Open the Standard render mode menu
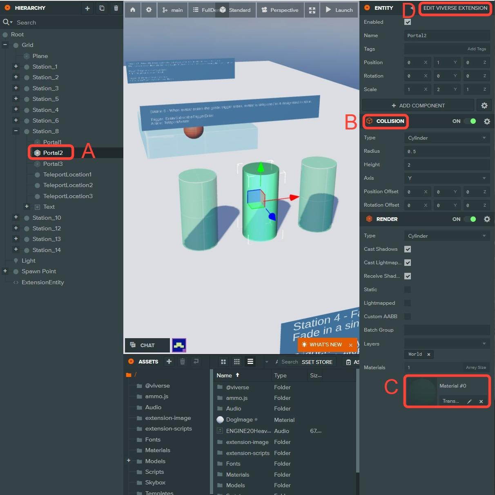 coord(237,10)
